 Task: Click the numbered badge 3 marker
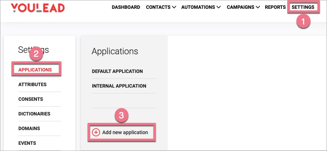(121, 116)
